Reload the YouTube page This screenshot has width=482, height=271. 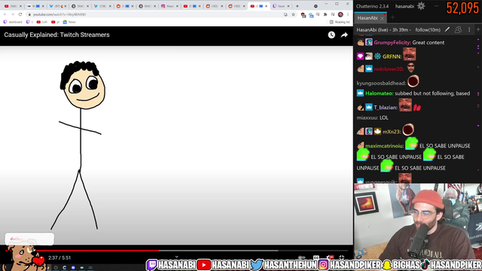[x=20, y=14]
